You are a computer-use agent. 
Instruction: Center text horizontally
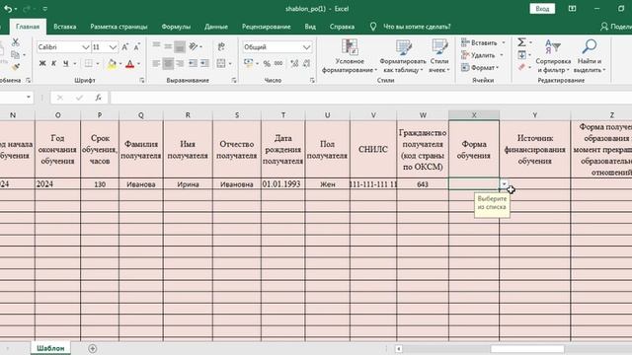point(168,63)
